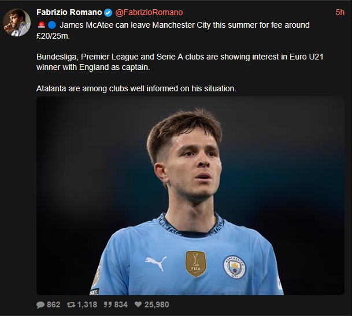Viewport: 352px width, 316px height.
Task: Click the quote marks icon
Action: coord(108,304)
